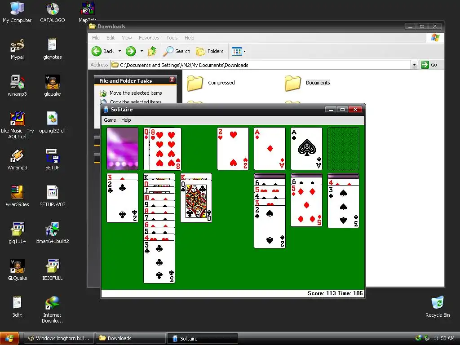Screen dimensions: 460x345
Task: Select the winamp3 installer desktop icon
Action: (x=17, y=86)
